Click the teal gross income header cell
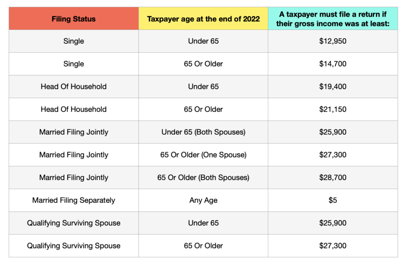The width and height of the screenshot is (407, 266). (333, 19)
